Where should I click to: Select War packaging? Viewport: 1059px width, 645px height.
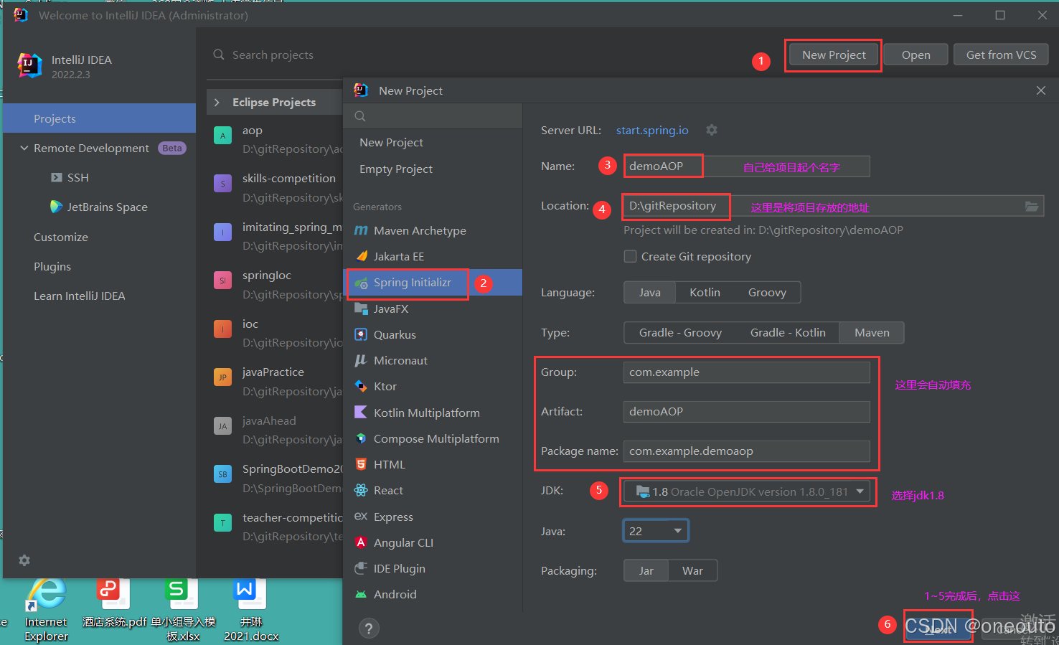[692, 570]
